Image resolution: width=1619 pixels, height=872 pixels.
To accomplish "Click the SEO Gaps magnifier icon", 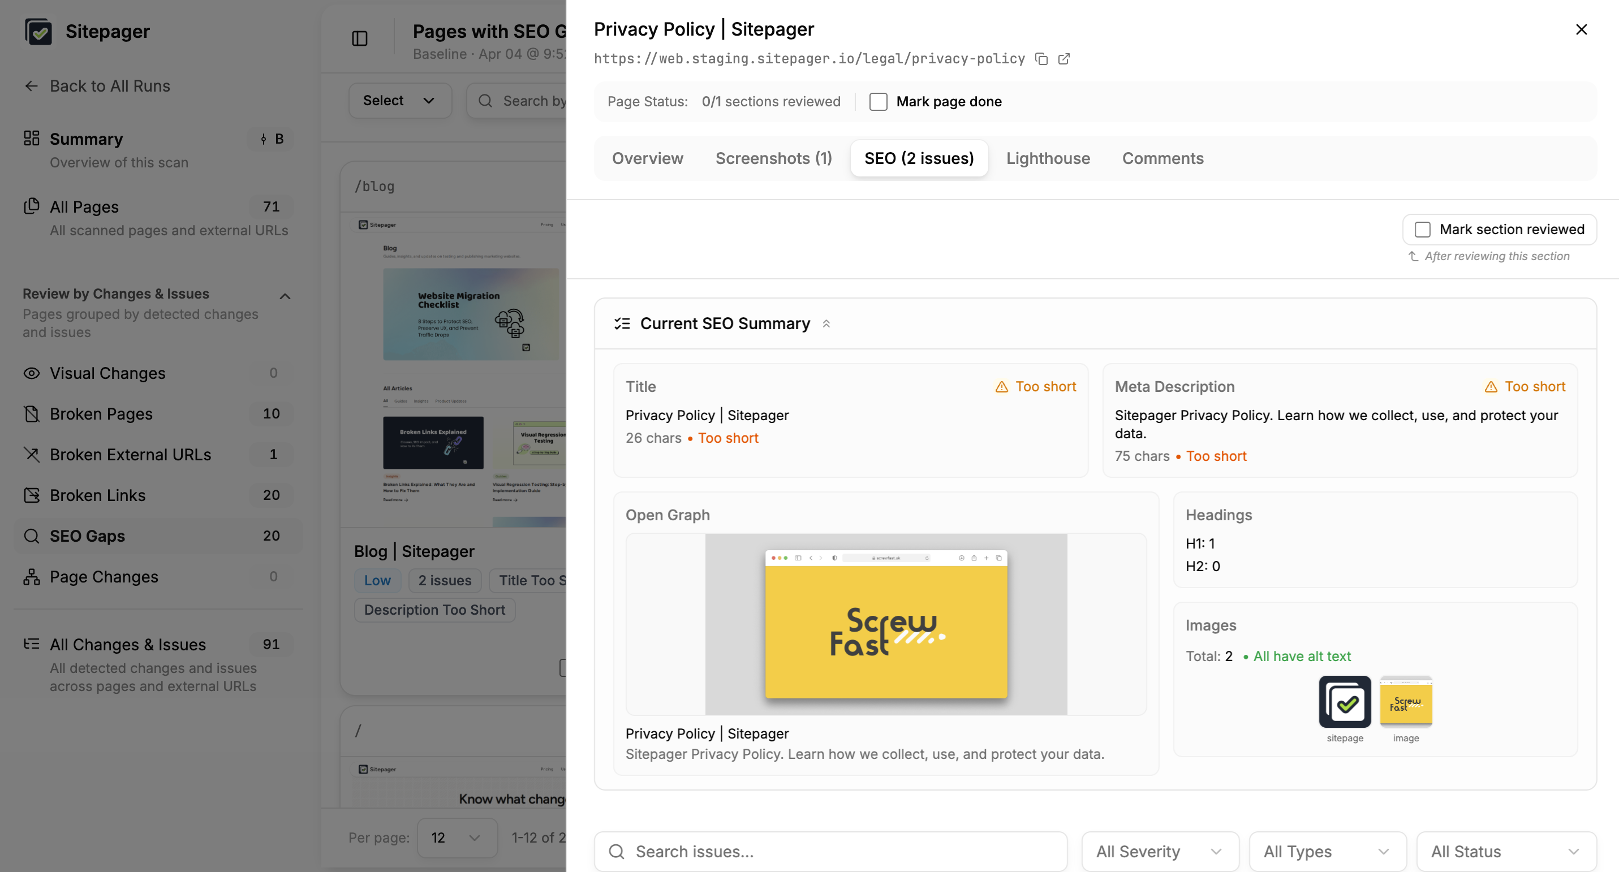I will pos(32,536).
